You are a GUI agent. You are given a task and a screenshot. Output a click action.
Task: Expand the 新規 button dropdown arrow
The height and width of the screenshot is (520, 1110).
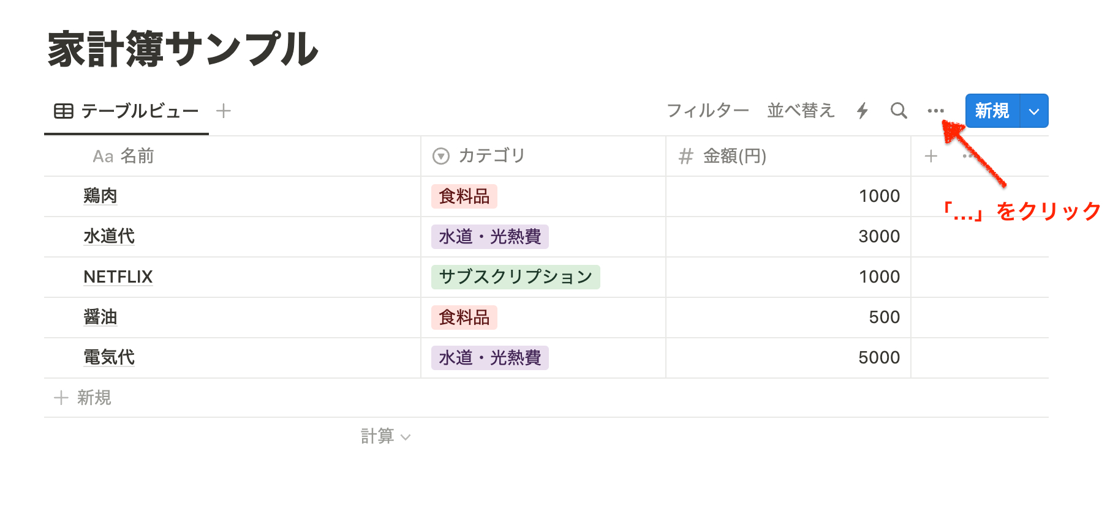pyautogui.click(x=1034, y=111)
